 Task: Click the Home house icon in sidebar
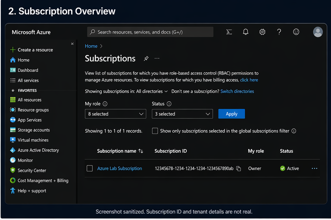[12, 60]
